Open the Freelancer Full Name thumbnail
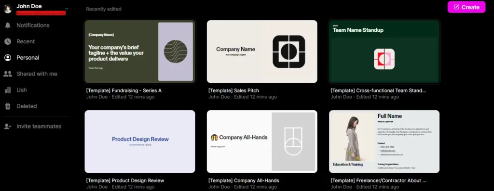The height and width of the screenshot is (191, 494). pyautogui.click(x=384, y=141)
